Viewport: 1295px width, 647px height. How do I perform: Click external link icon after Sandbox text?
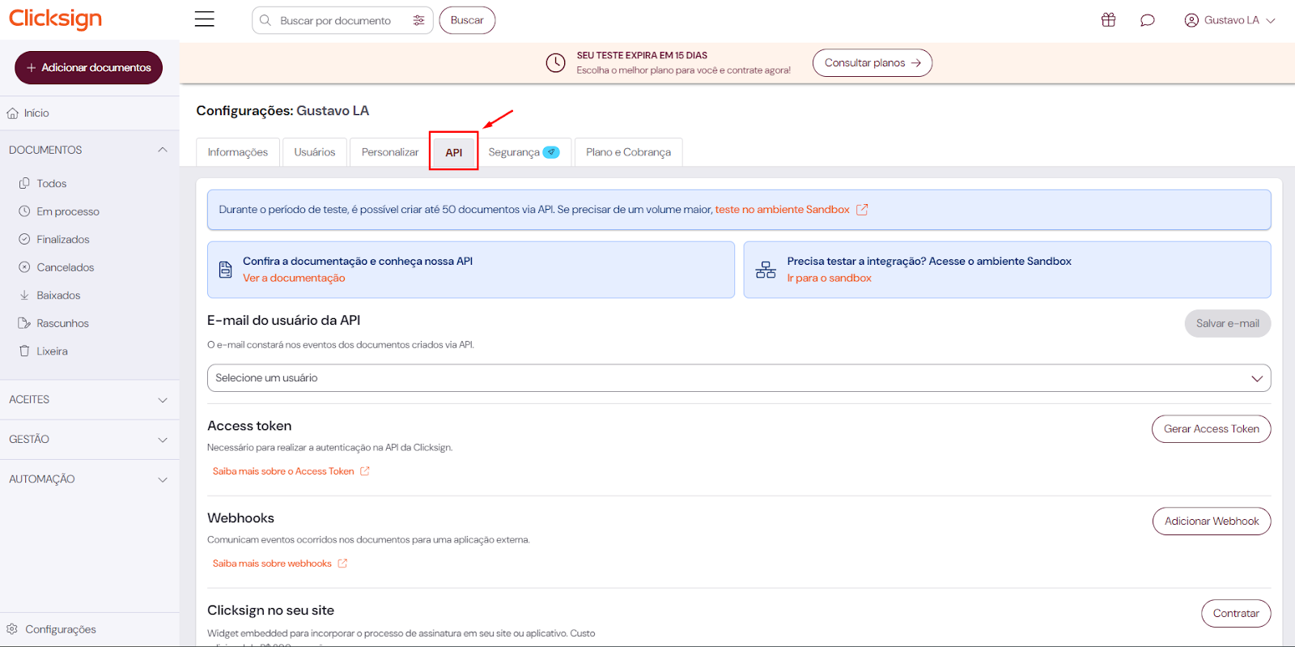pos(862,210)
